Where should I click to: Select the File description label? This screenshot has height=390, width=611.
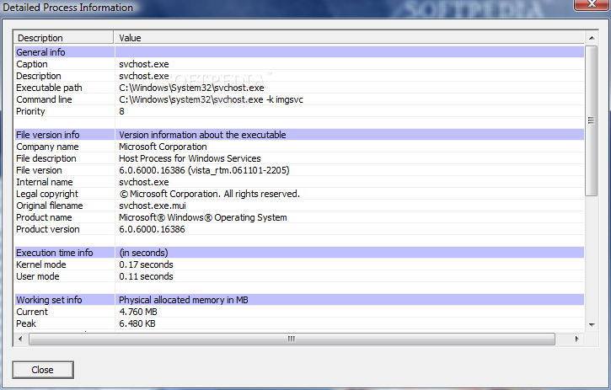46,158
